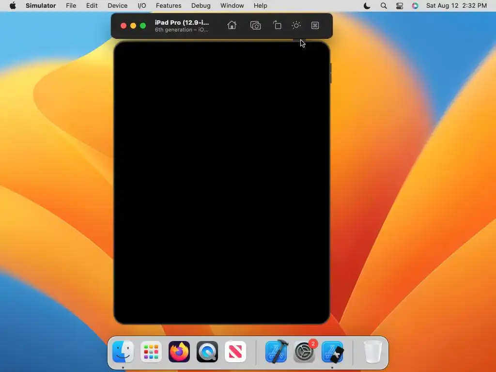Open Finder from the Dock
Screen dimensions: 496x372
[123, 352]
